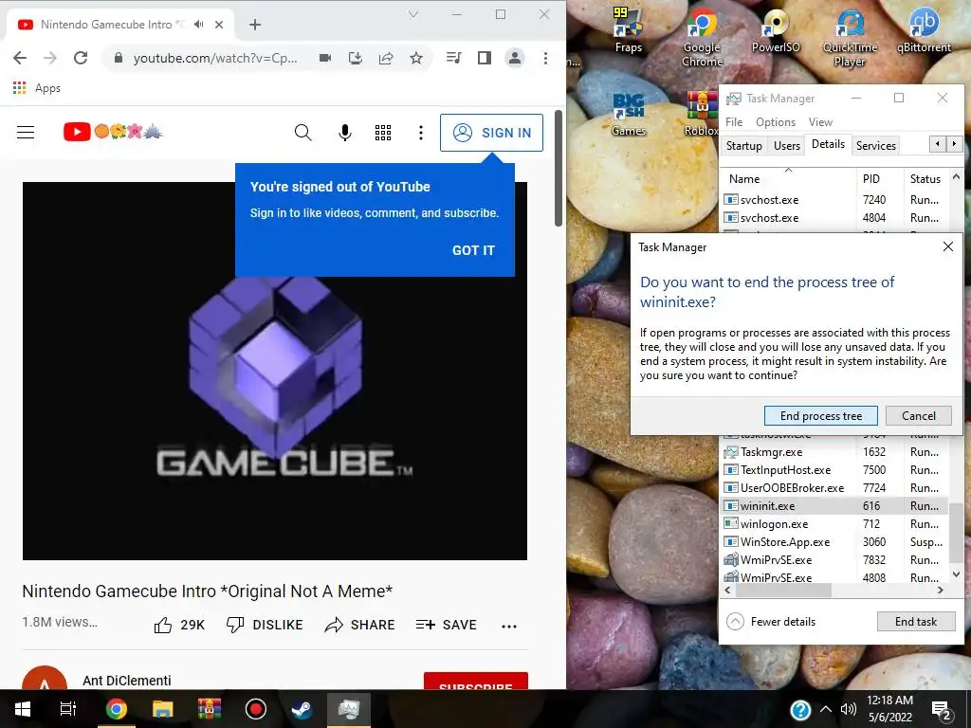Viewport: 971px width, 728px height.
Task: Confirm End process tree
Action: (821, 416)
